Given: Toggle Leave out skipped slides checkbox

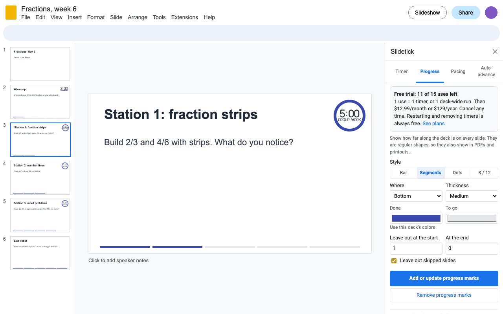Looking at the screenshot, I should [x=394, y=261].
